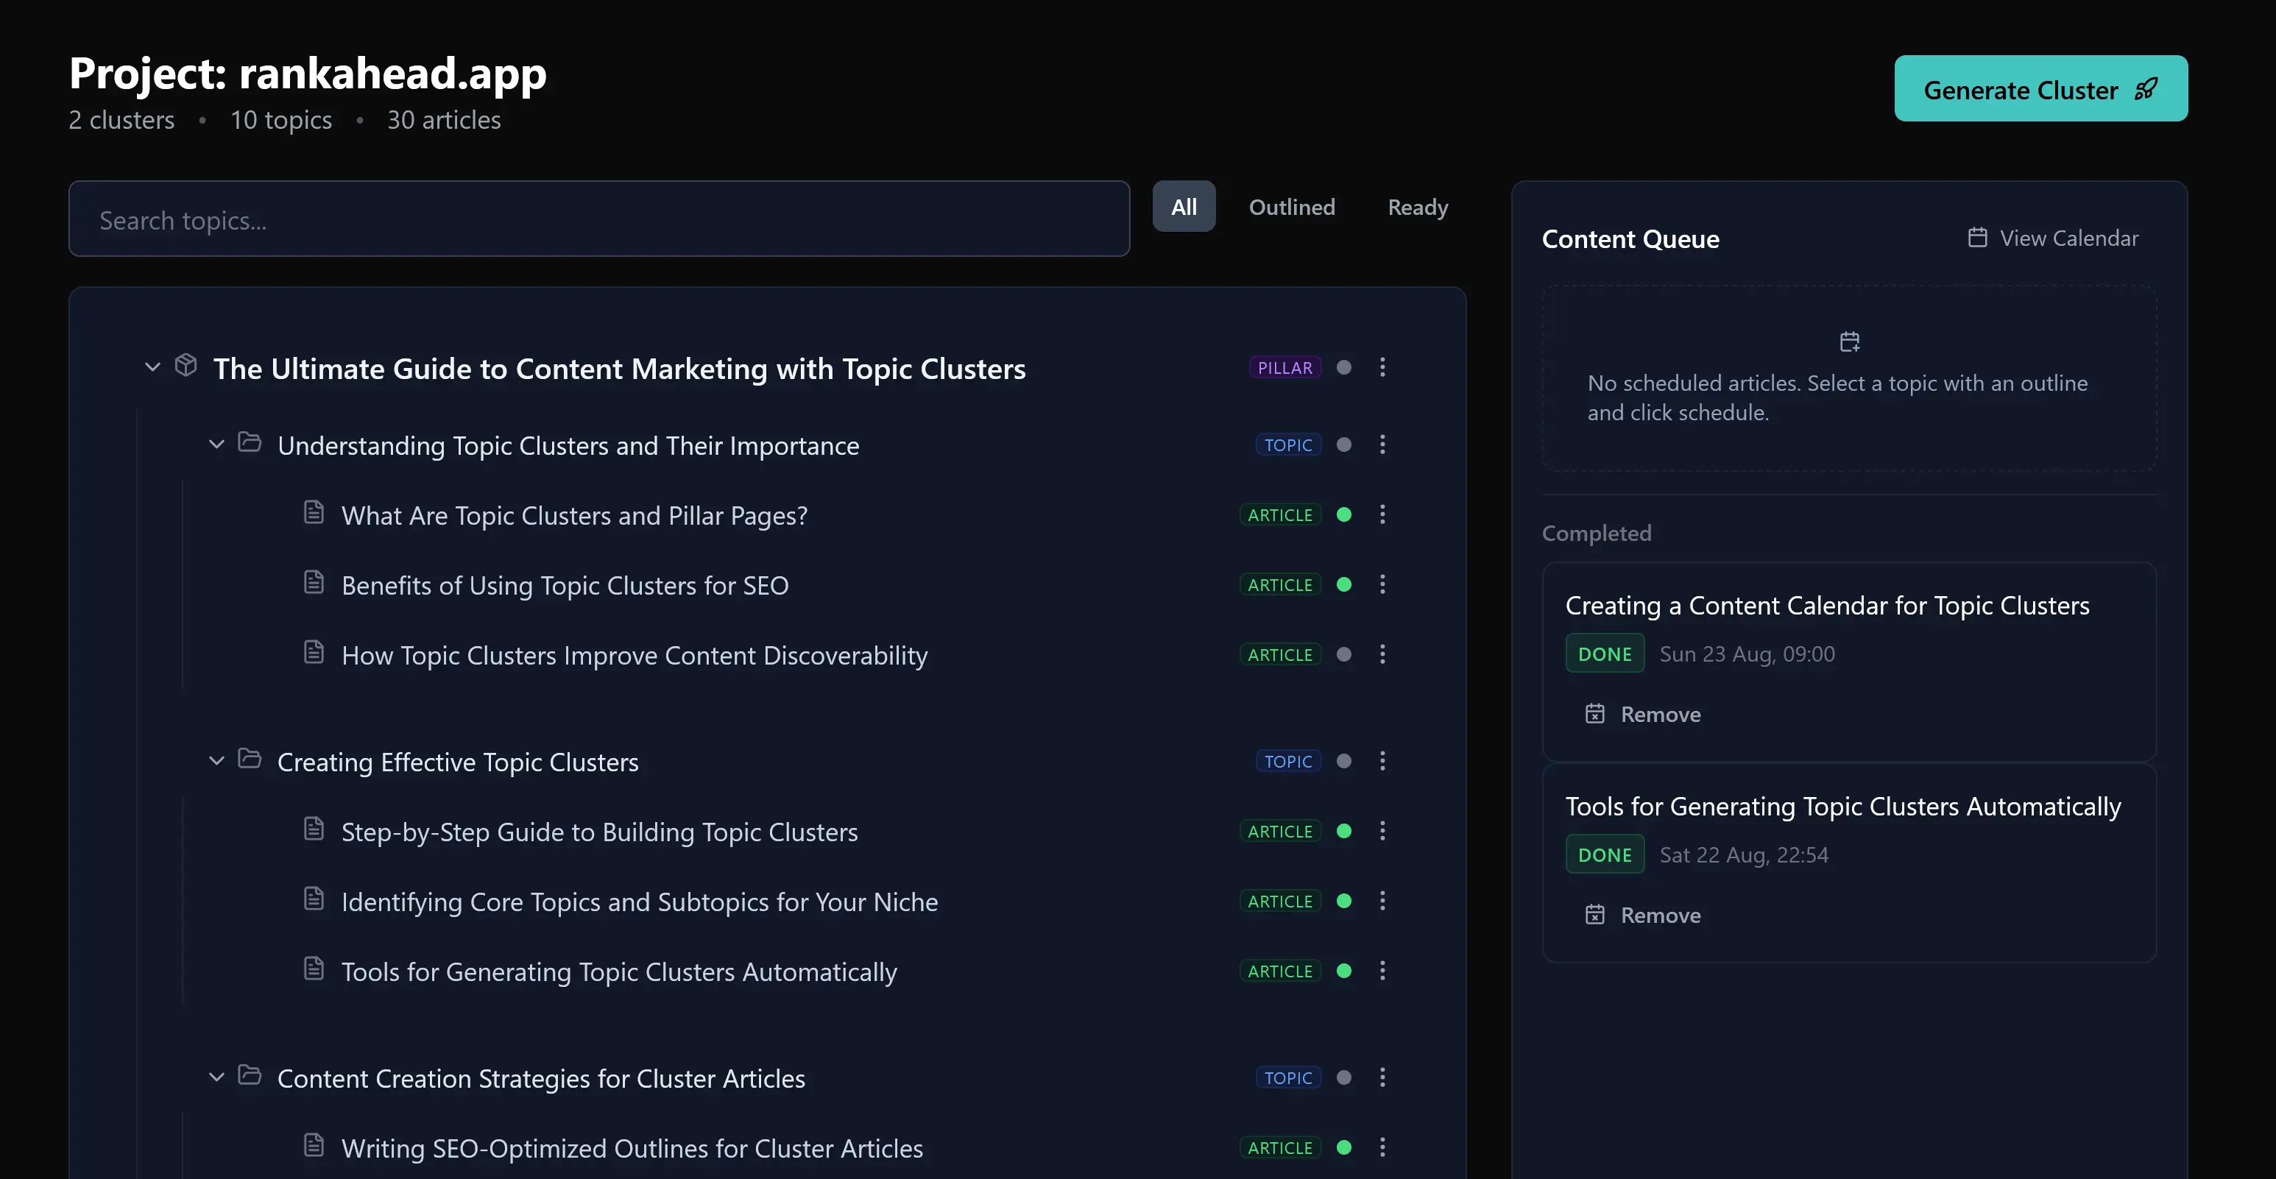The width and height of the screenshot is (2276, 1179).
Task: Collapse the Ultimate Guide pillar cluster
Action: coord(153,367)
